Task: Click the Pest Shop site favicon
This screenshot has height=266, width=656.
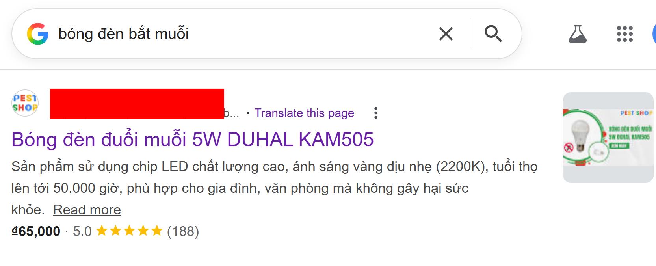Action: pos(25,103)
